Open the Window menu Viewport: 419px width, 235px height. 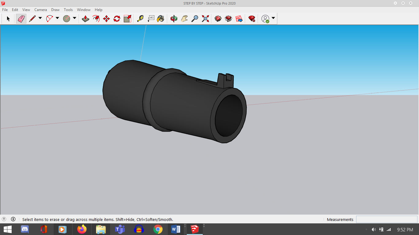coord(84,10)
